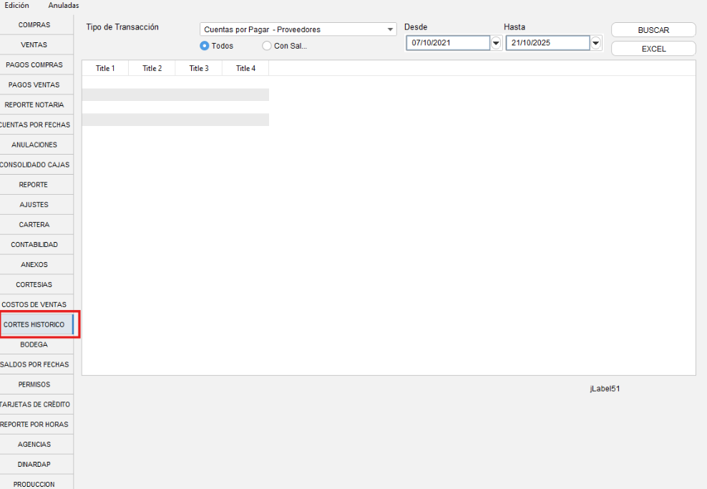The width and height of the screenshot is (707, 489).
Task: Open the ANULACIONES section
Action: click(x=34, y=145)
